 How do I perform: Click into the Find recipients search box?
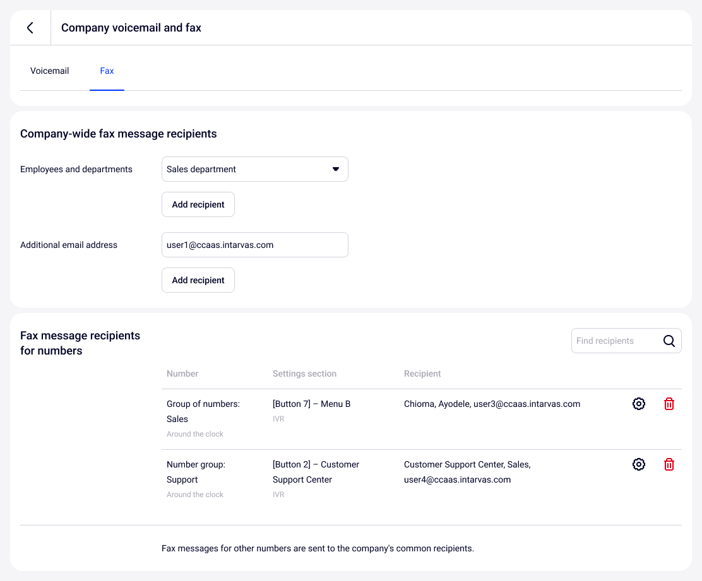click(x=616, y=341)
